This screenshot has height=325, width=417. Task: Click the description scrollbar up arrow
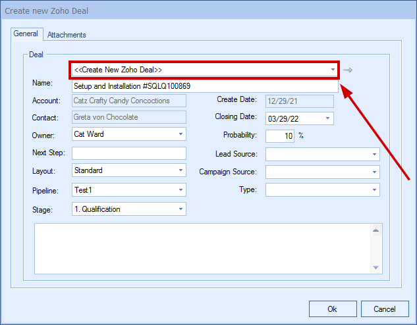(376, 230)
